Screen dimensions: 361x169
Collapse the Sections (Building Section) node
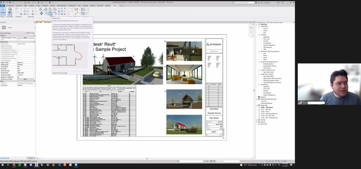(x=259, y=62)
